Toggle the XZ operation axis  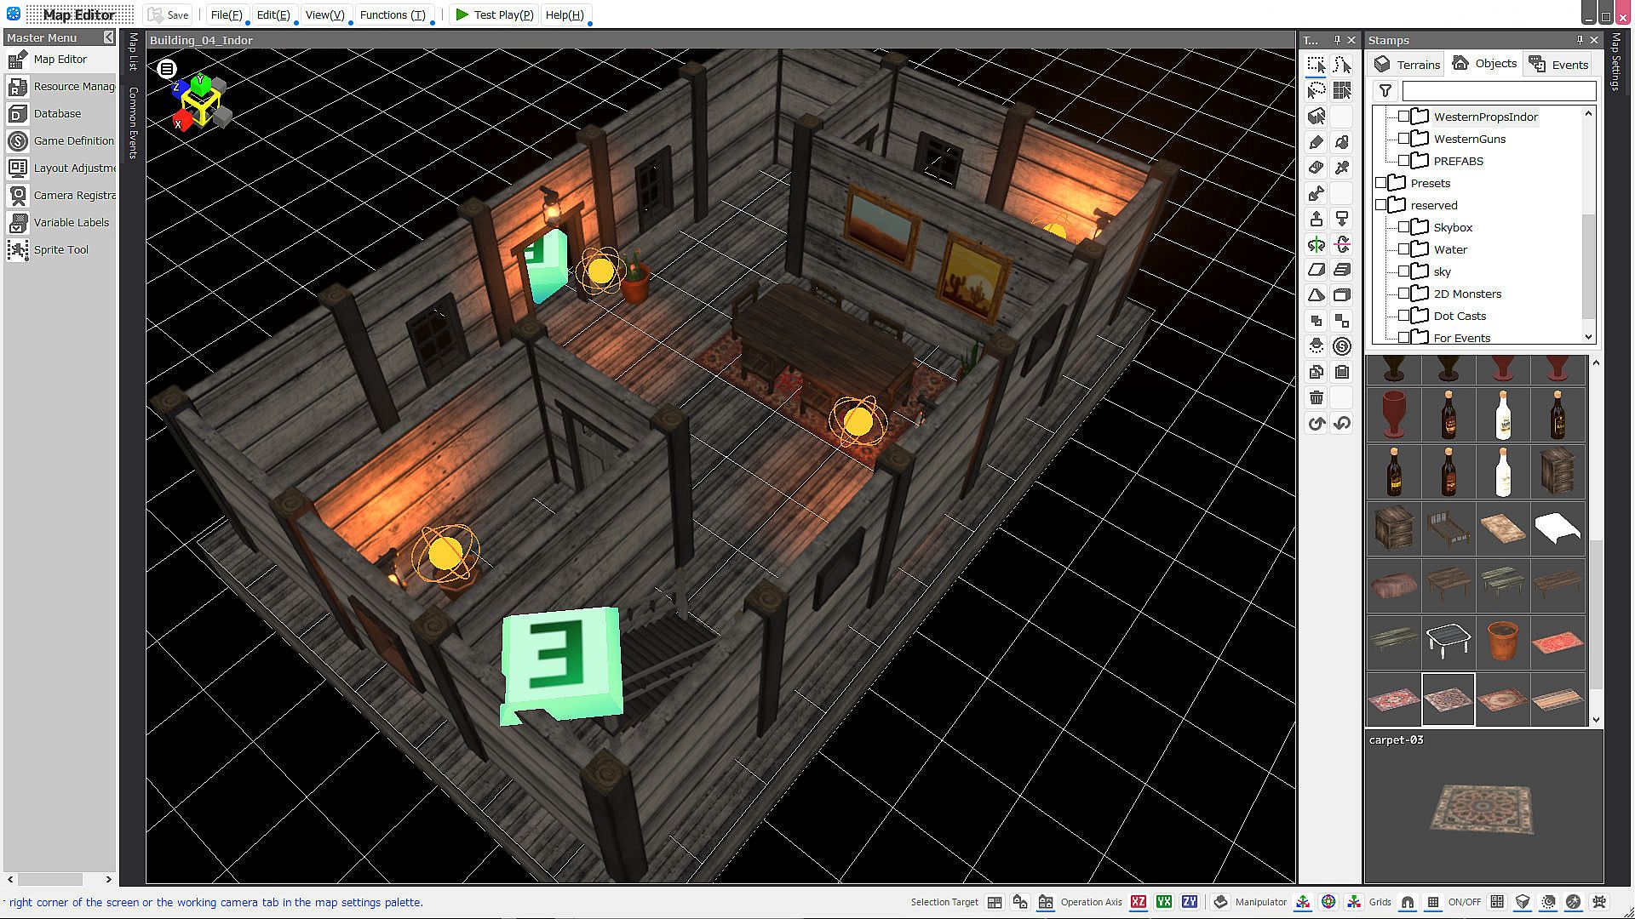coord(1139,902)
